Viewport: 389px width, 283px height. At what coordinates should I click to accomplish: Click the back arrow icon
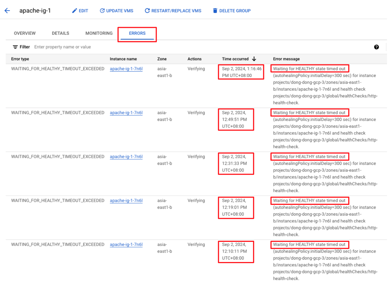[7, 11]
